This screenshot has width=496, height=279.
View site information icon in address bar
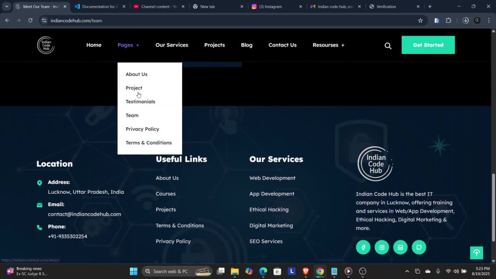point(44,20)
